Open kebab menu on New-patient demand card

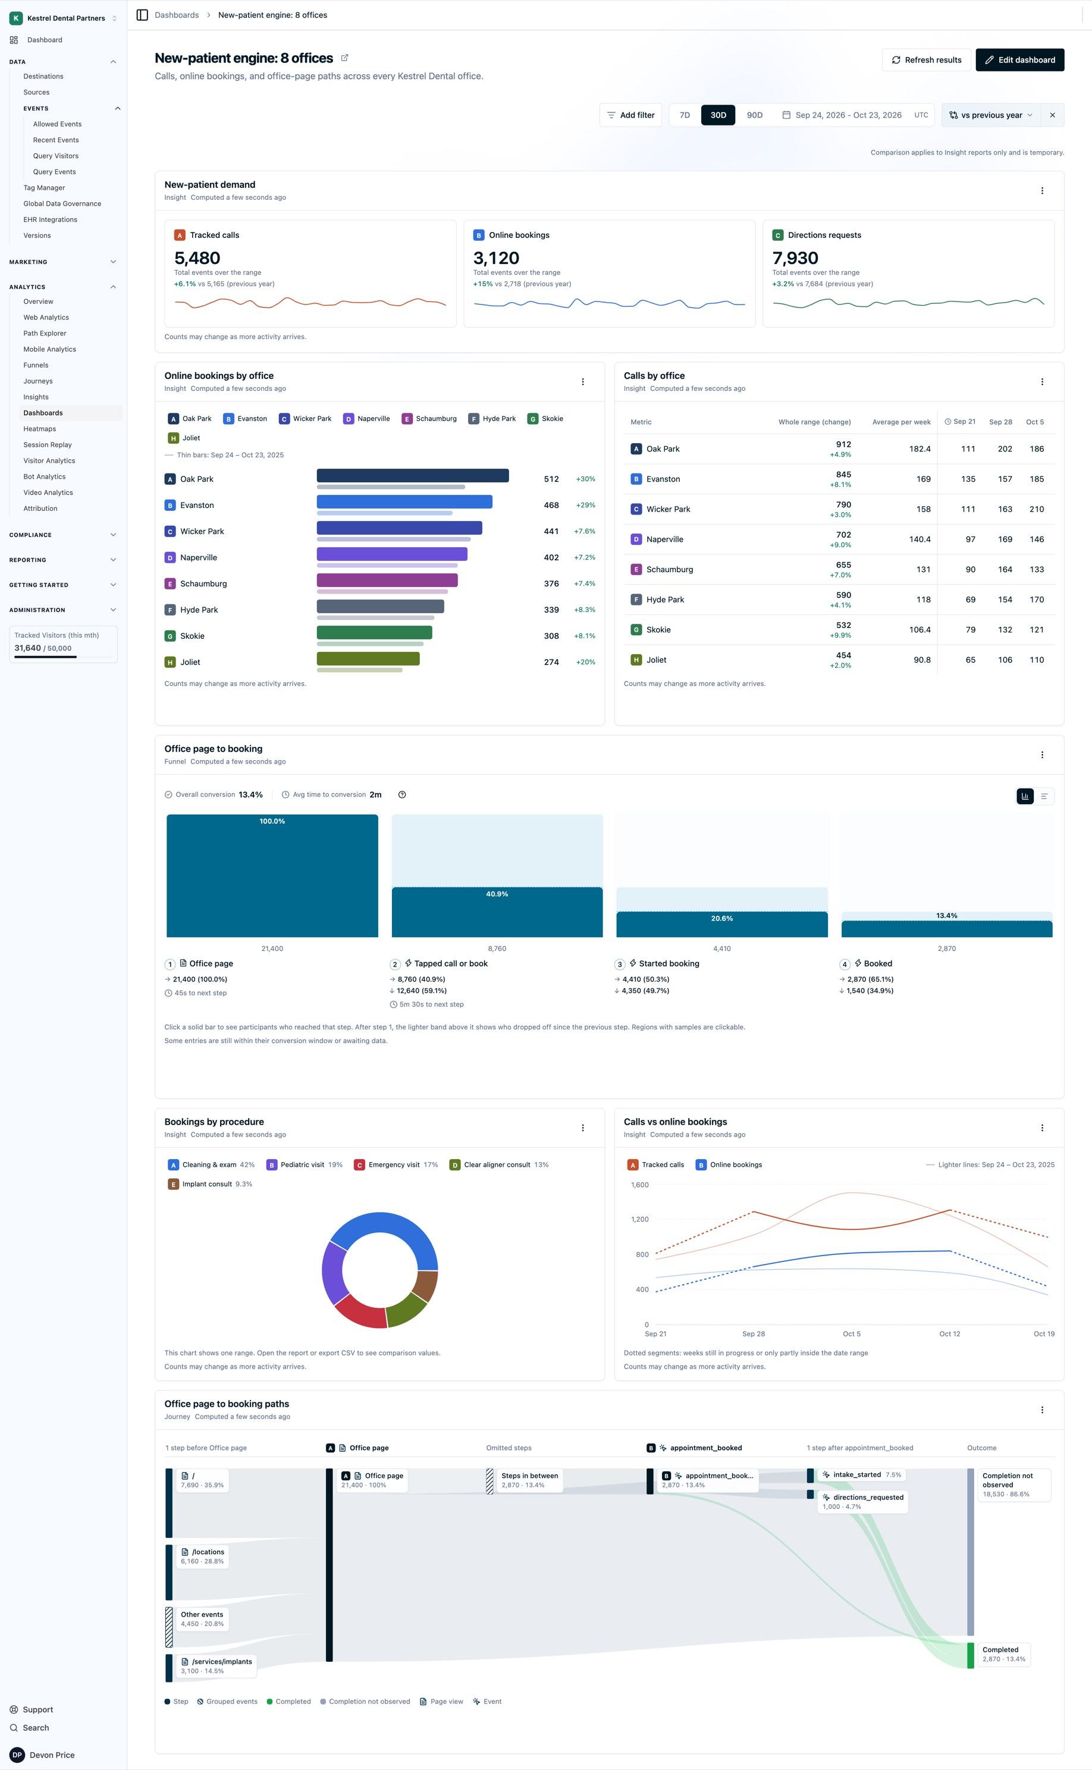click(x=1041, y=191)
